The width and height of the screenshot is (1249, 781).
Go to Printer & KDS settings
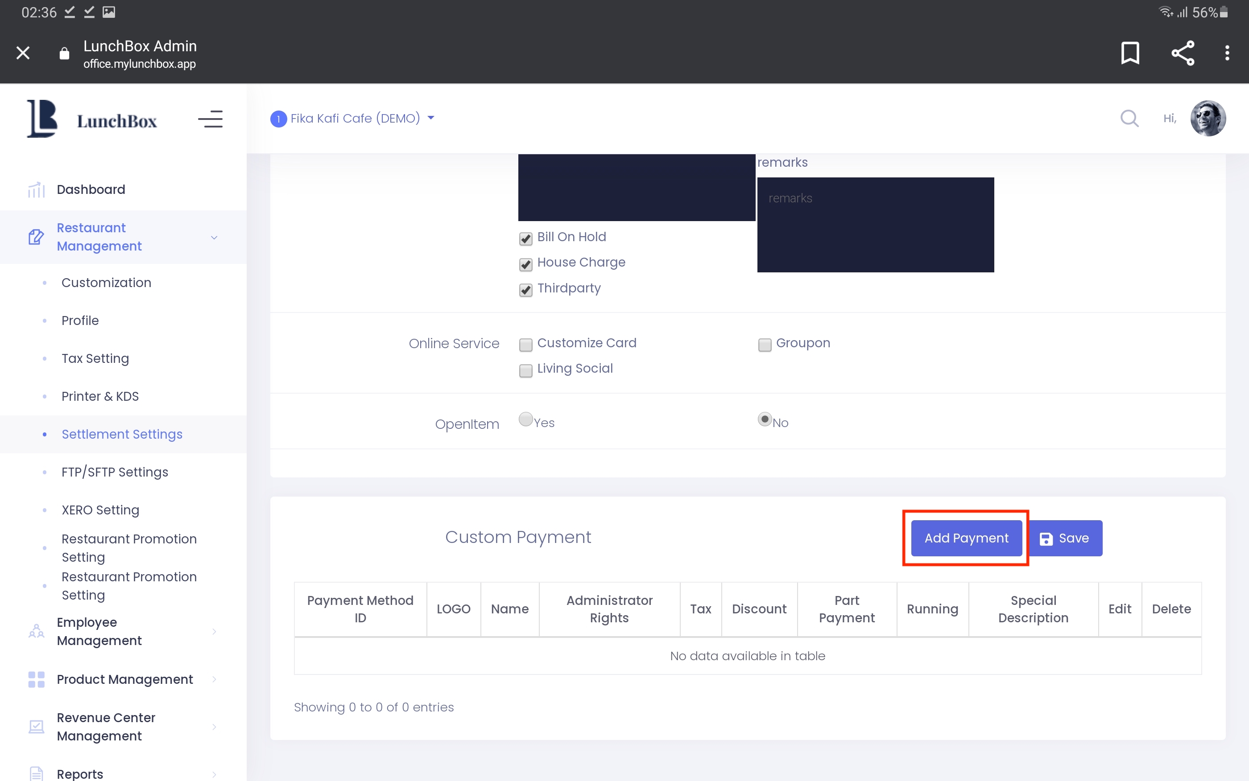pyautogui.click(x=100, y=396)
